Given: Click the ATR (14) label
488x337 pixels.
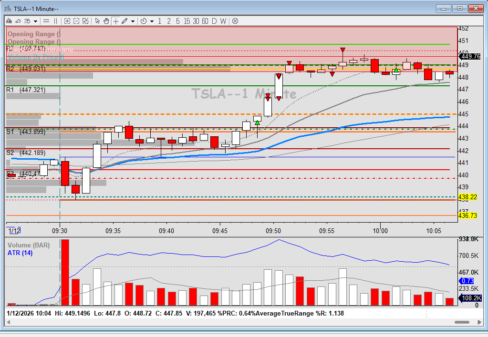Looking at the screenshot, I should pyautogui.click(x=20, y=253).
